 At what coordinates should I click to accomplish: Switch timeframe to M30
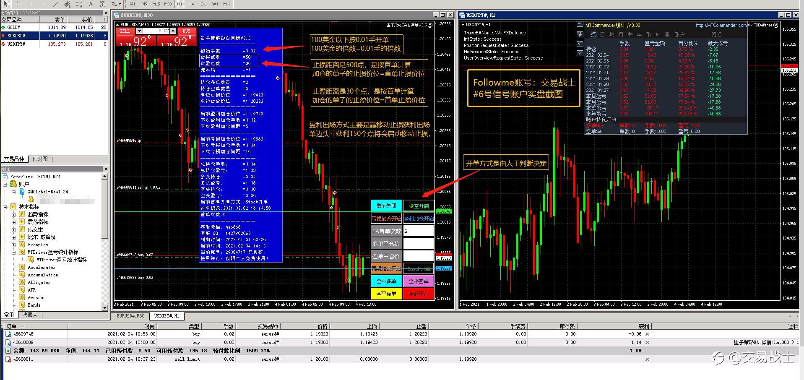pos(168,4)
